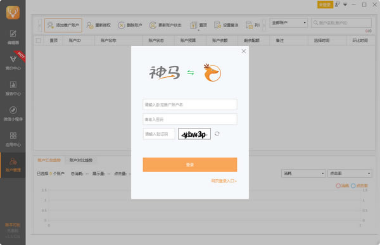Viewport: 380px width, 245px height.
Task: Tick the select-all checkbox in table header
Action: 38,41
